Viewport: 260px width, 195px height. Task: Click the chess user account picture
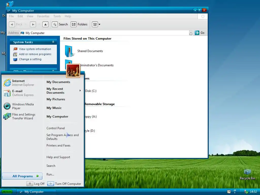pos(73,71)
